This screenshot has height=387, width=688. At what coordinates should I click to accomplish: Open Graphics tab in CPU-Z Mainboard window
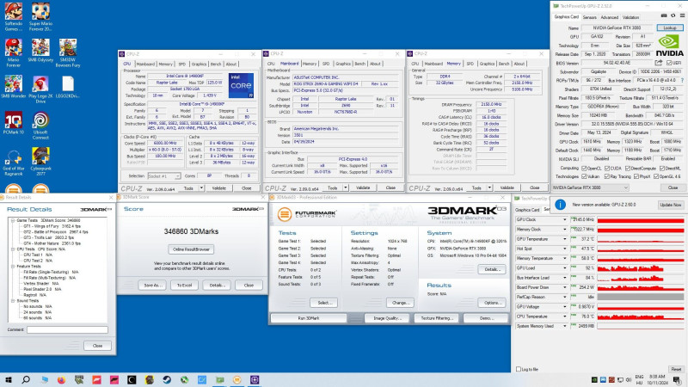(343, 64)
